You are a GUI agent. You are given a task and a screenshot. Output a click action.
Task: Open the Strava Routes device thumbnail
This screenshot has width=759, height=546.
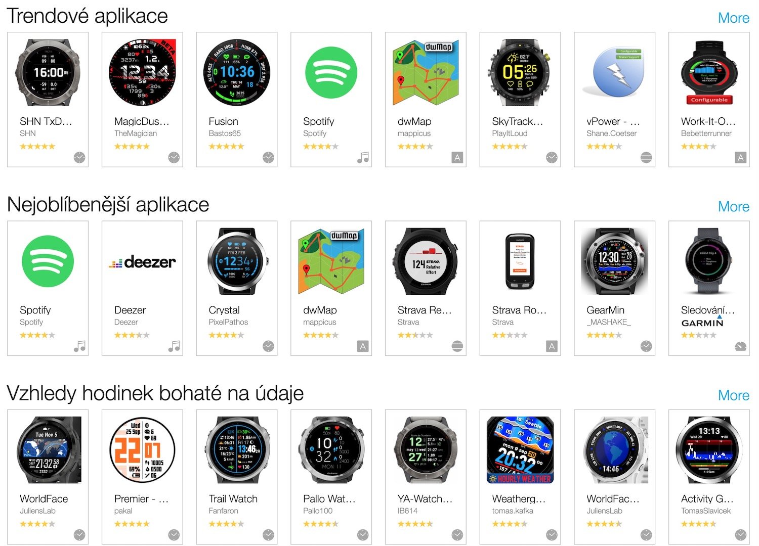pos(520,261)
